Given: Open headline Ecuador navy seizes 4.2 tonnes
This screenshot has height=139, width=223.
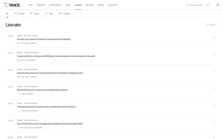Looking at the screenshot, I should coord(44,39).
